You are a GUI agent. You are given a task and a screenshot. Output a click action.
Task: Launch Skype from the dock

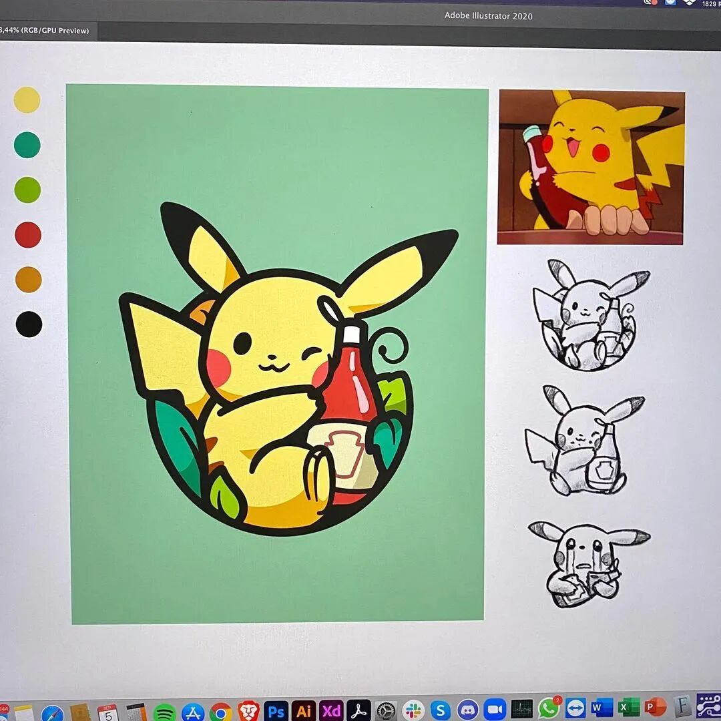coord(441,710)
